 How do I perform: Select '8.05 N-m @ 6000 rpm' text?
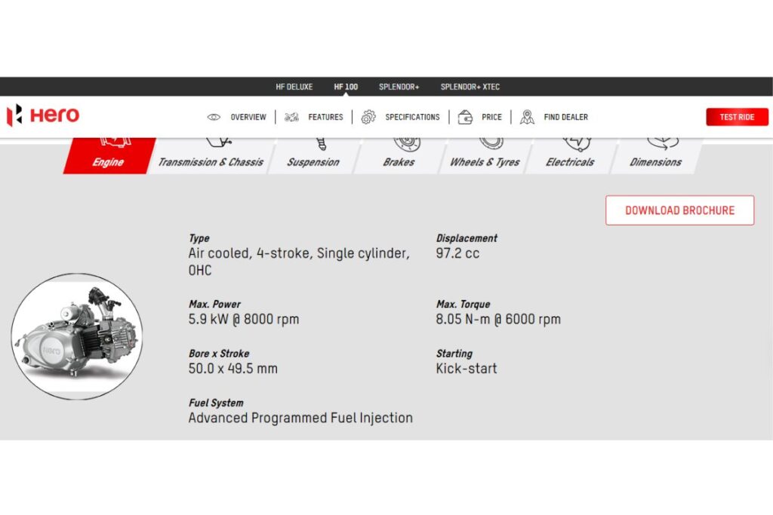click(x=498, y=319)
